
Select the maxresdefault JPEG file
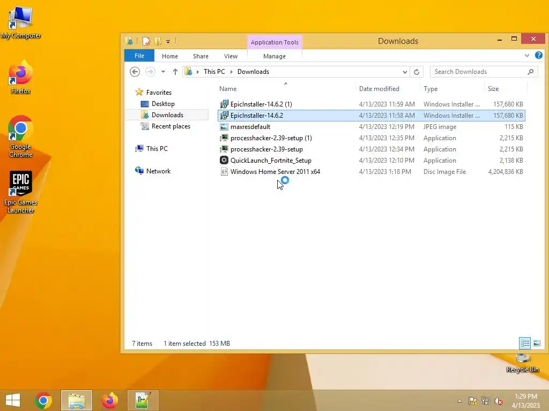tap(371, 126)
